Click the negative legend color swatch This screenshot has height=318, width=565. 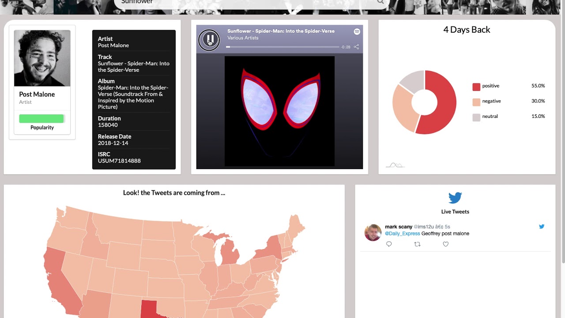click(x=476, y=102)
